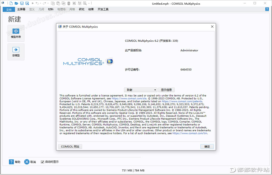Expand the quick access toolbar customize arrow
This screenshot has width=272, height=175.
pos(89,3)
